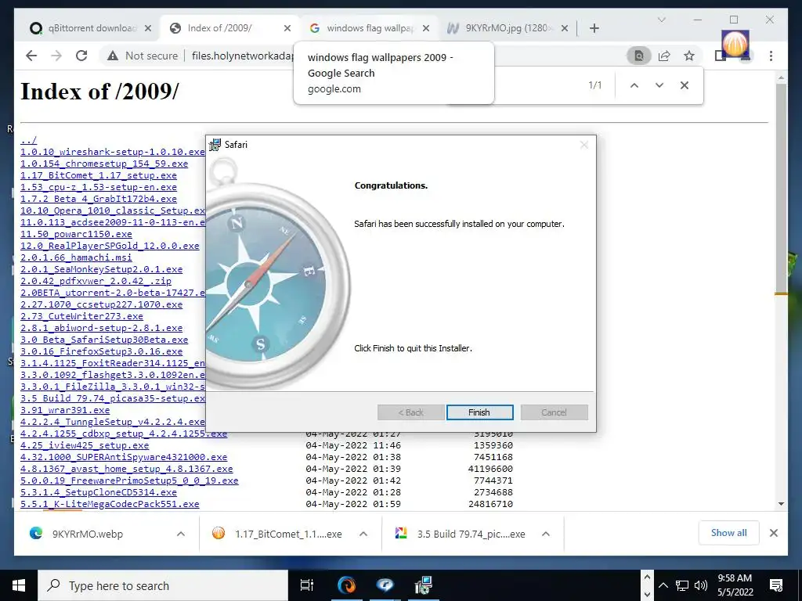
Task: Click the page vertical scrollbar thumb
Action: [781, 188]
